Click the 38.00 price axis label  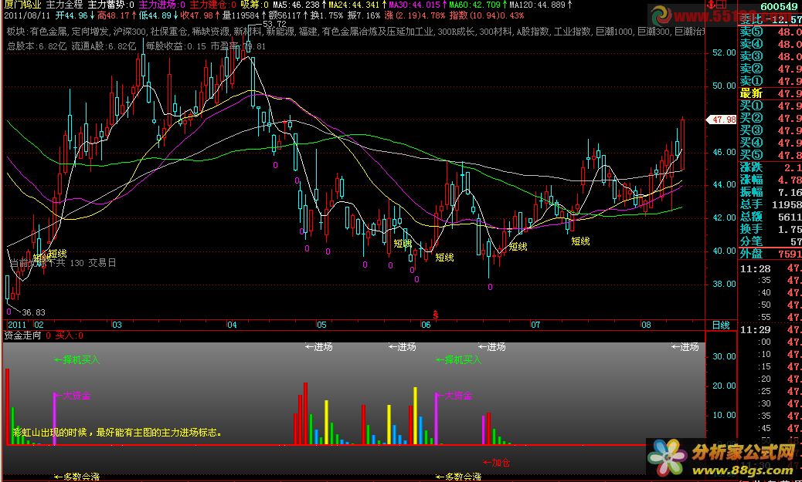pyautogui.click(x=723, y=284)
